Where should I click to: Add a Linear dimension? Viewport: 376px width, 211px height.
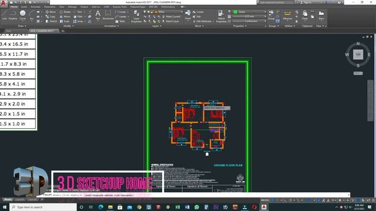click(120, 12)
